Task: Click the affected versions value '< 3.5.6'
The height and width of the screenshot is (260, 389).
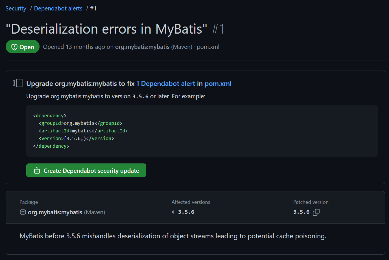Action: [183, 212]
